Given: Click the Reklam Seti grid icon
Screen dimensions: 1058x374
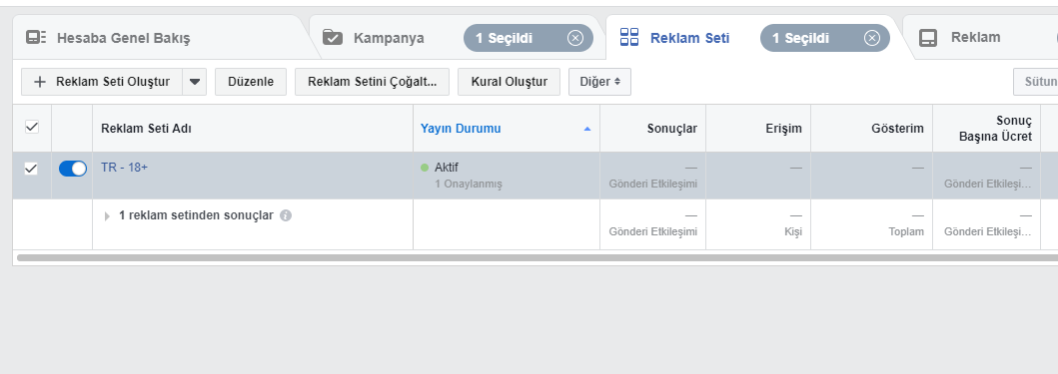Looking at the screenshot, I should point(628,37).
